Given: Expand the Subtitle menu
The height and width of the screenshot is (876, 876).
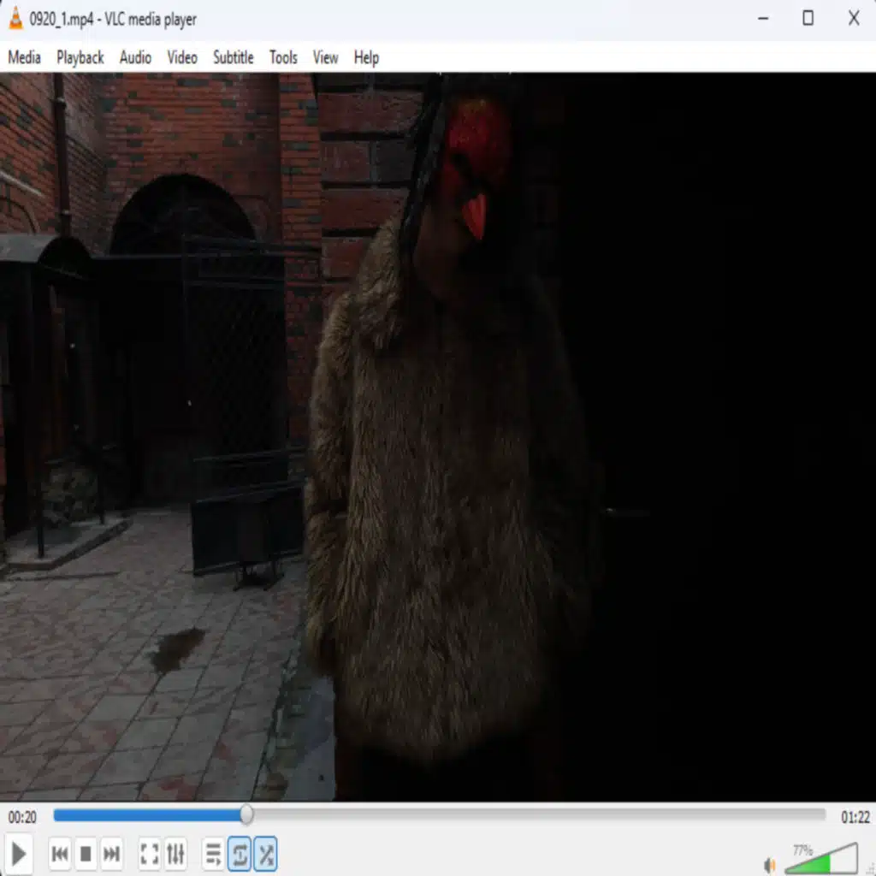Looking at the screenshot, I should tap(233, 57).
